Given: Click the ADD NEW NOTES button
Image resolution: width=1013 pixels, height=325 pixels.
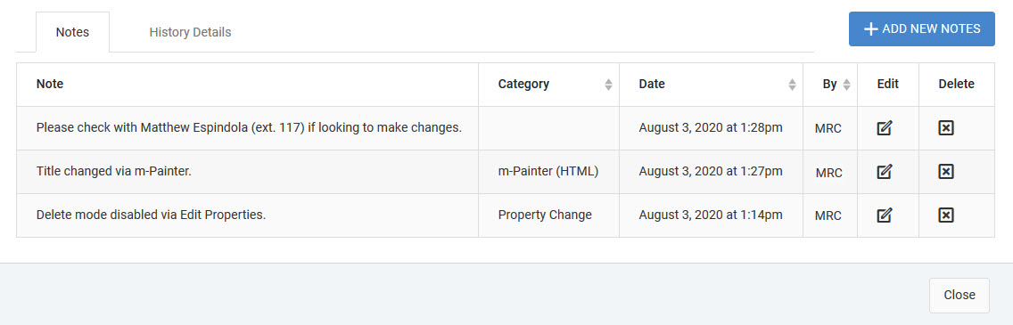Looking at the screenshot, I should click(922, 29).
